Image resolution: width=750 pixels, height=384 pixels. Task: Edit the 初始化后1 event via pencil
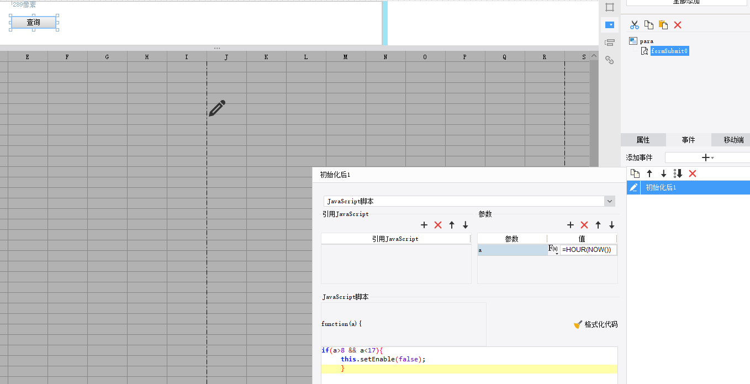(x=633, y=188)
